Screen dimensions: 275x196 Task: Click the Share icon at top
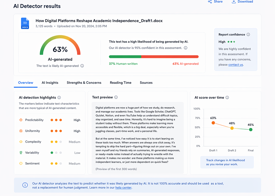click(210, 2)
